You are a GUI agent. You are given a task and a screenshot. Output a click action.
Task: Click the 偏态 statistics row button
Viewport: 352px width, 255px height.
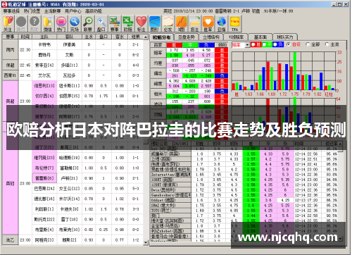pyautogui.click(x=158, y=73)
